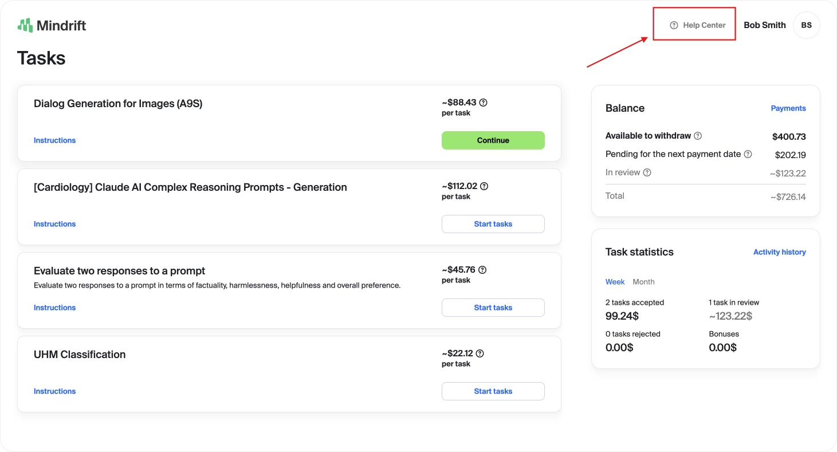This screenshot has width=837, height=452.
Task: View the In review question mark tooltip
Action: (647, 172)
